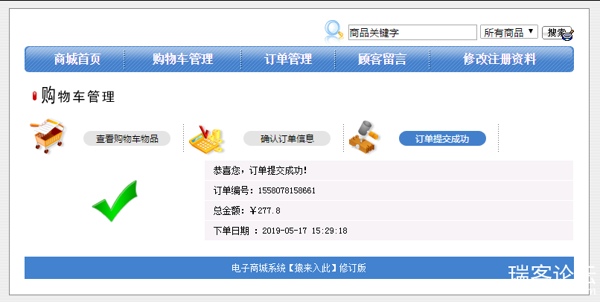Click the highlighted 订单提交成功 step button
Viewport: 600px width, 302px height.
pyautogui.click(x=442, y=138)
